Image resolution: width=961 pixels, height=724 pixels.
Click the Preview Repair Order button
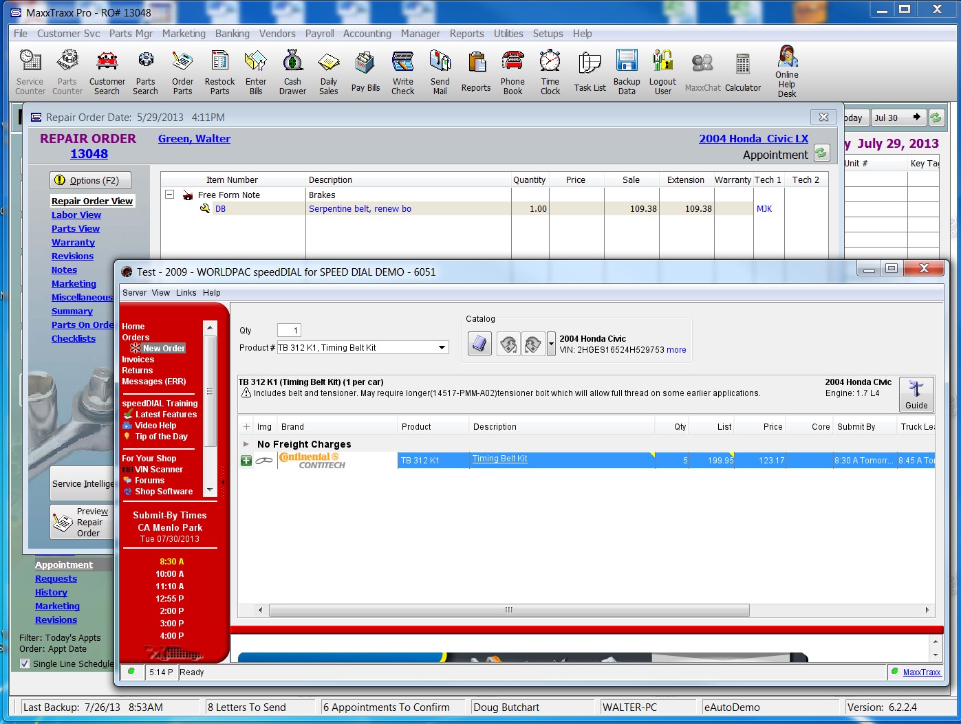83,522
